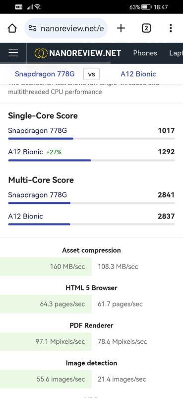Select the 160 MB/sec asset compression cell

pos(46,267)
